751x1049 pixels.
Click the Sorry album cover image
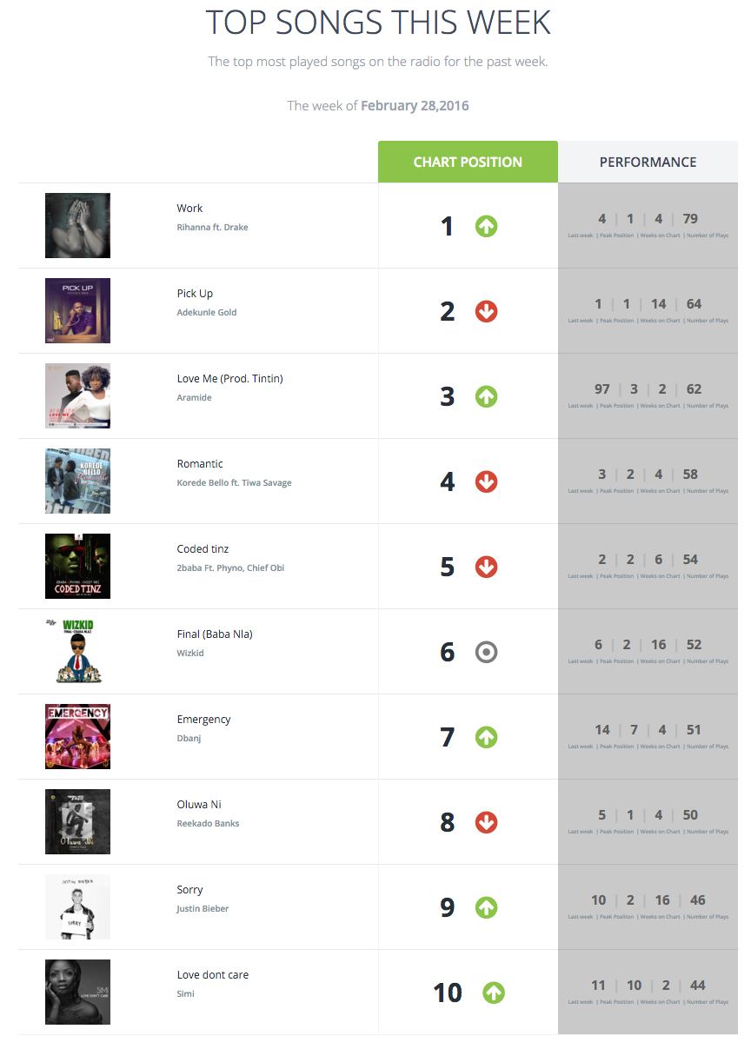coord(77,907)
